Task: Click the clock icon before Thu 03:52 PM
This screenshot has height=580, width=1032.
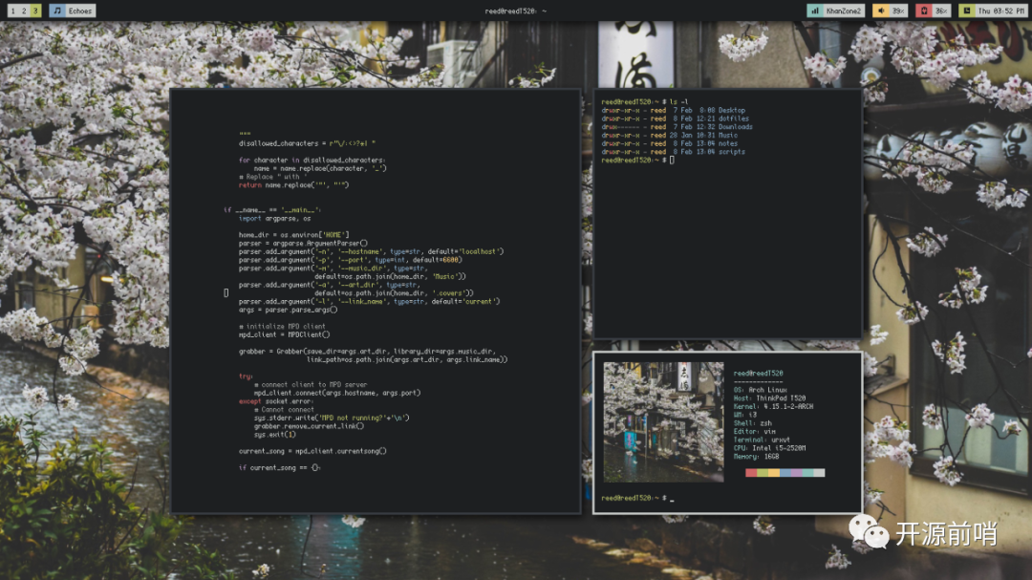Action: (x=965, y=11)
